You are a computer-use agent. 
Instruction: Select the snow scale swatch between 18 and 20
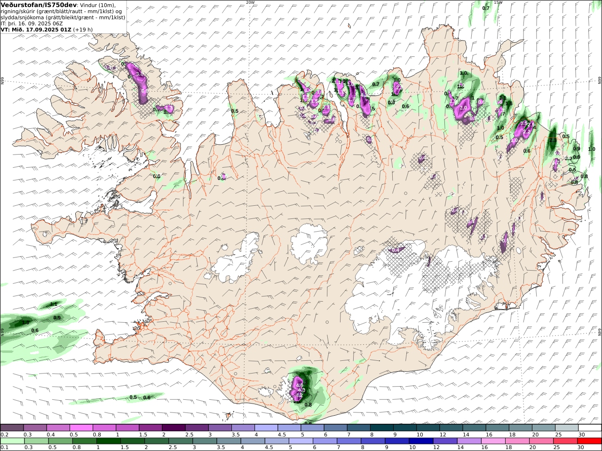pos(521,428)
